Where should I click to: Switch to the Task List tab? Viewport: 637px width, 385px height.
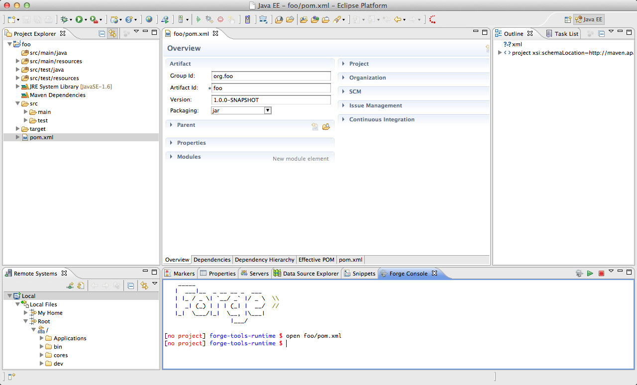coord(562,34)
